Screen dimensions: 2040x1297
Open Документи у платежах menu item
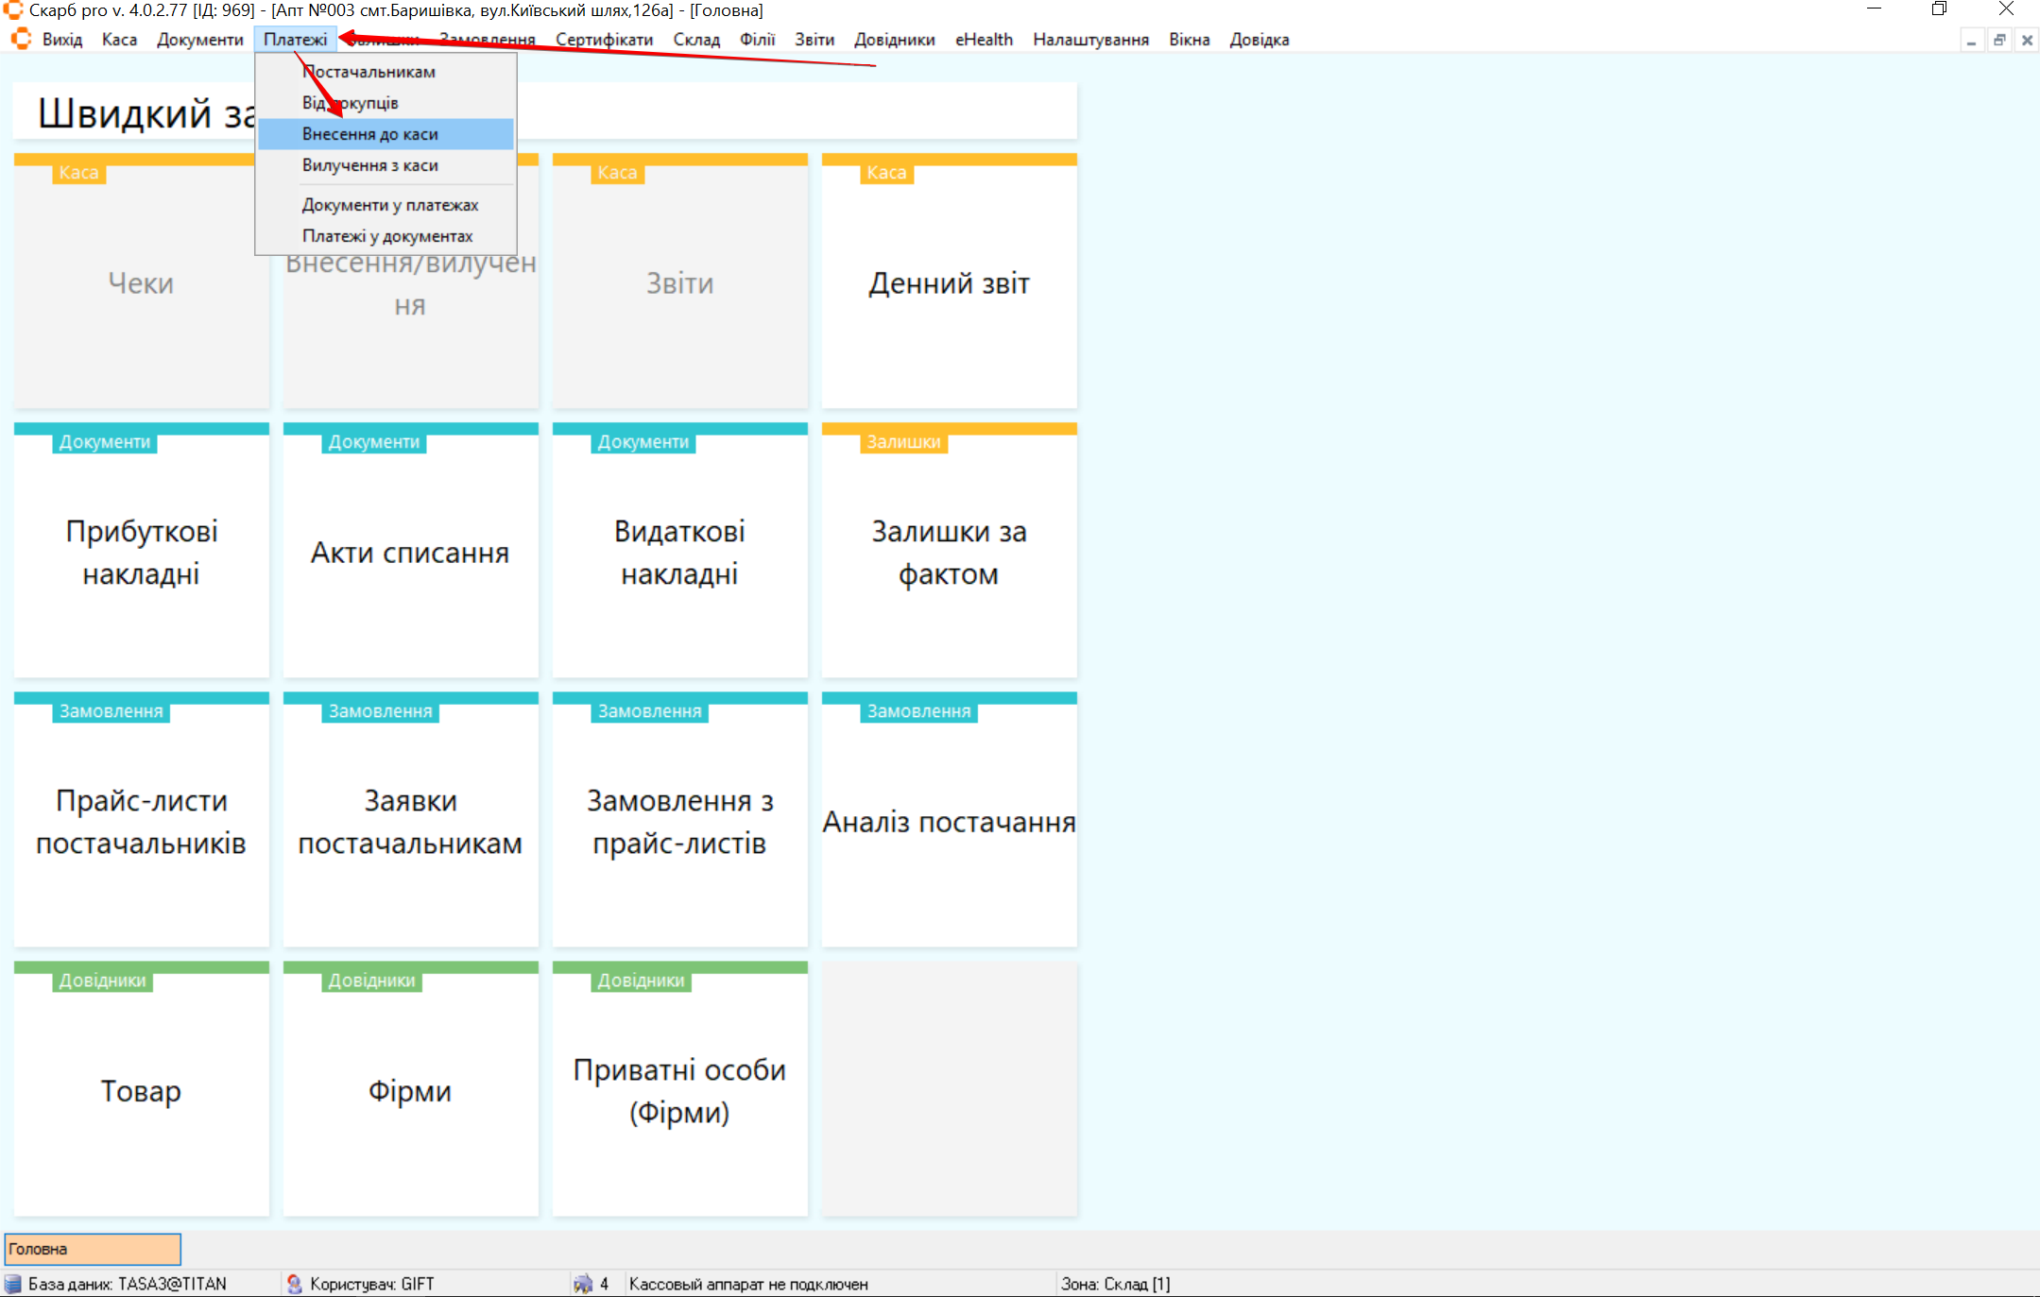(x=390, y=205)
